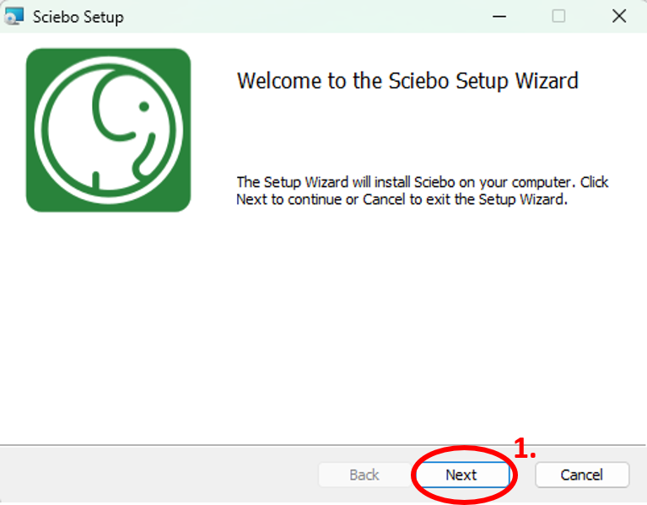
Task: Click the "Sciebo Setup" title bar text
Action: [x=78, y=17]
